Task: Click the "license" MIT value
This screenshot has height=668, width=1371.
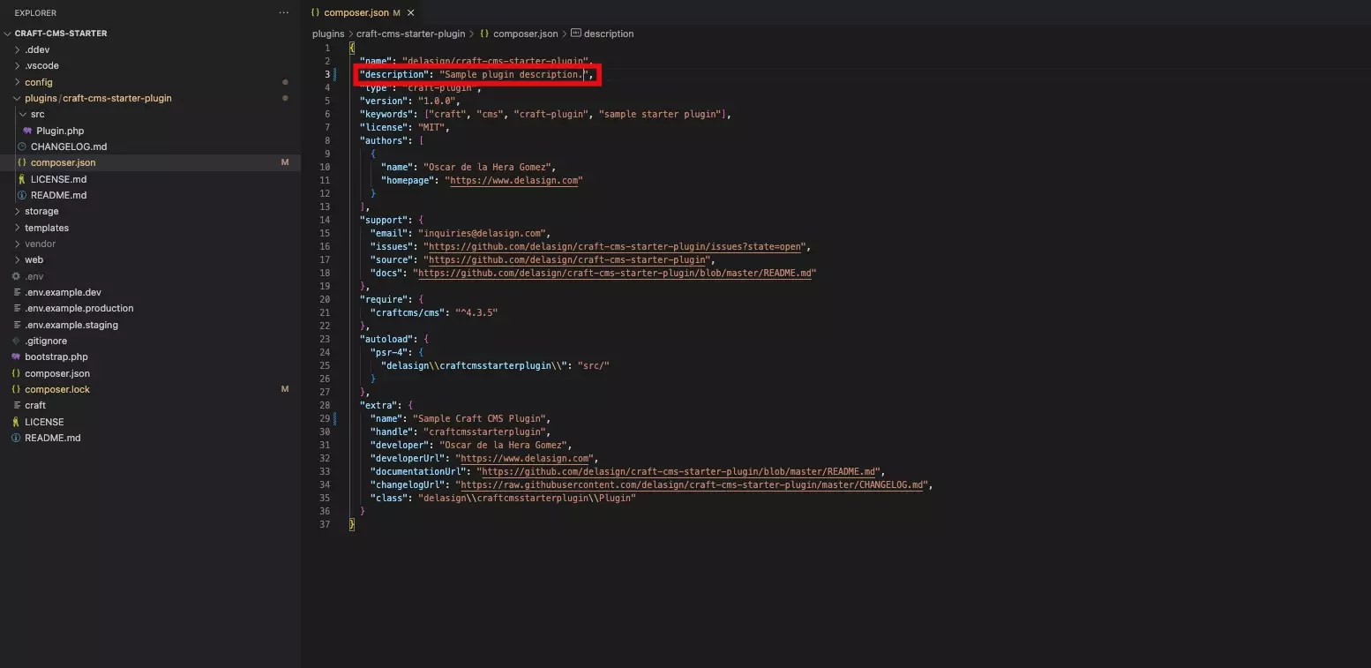Action: (x=431, y=127)
